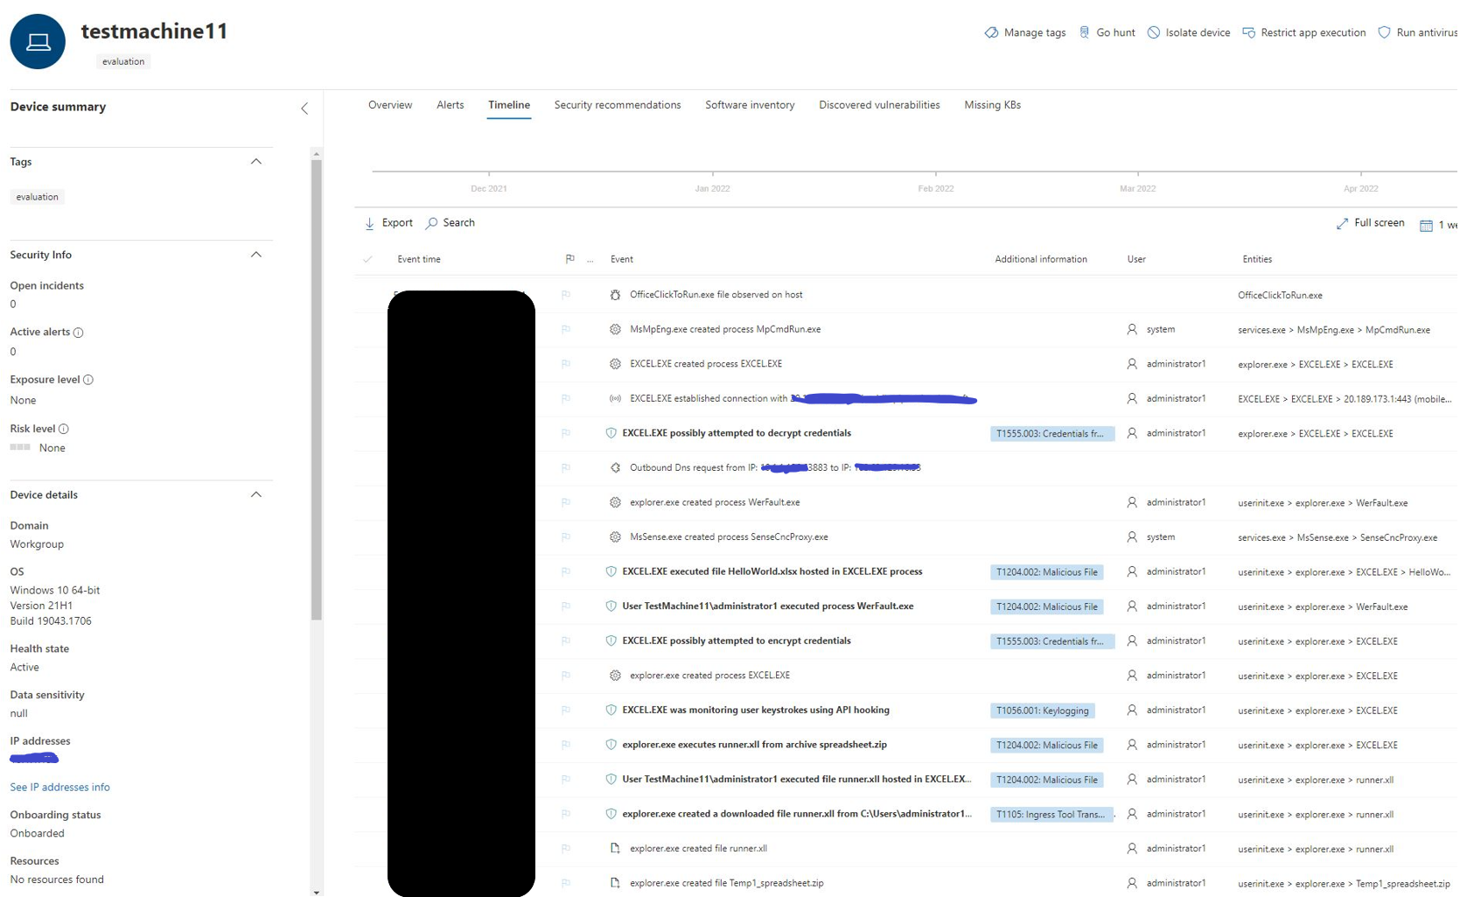
Task: Flag the EXCEL.EXE possibly attempted to decrypt credentials event
Action: pos(566,433)
